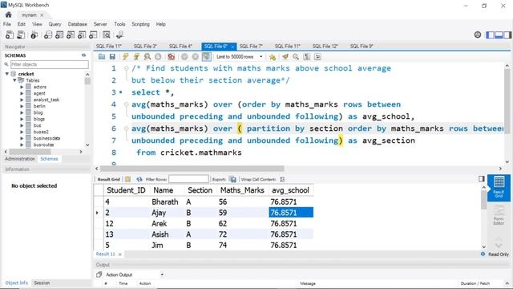Open the Database menu
Image resolution: width=513 pixels, height=289 pixels.
coord(77,24)
